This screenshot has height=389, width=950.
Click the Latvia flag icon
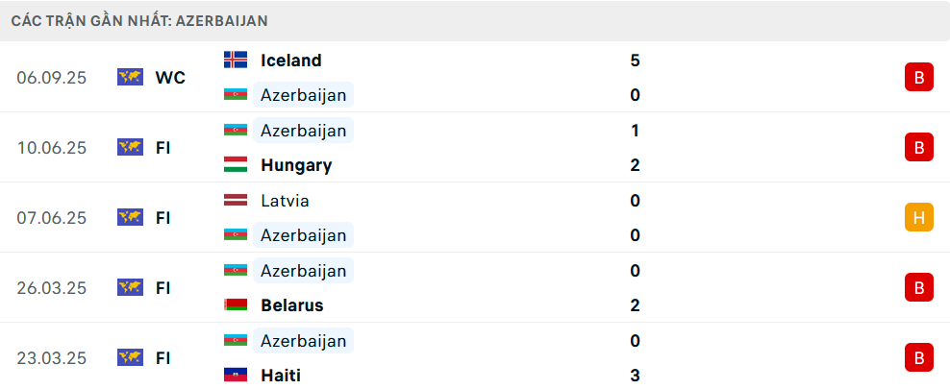235,201
